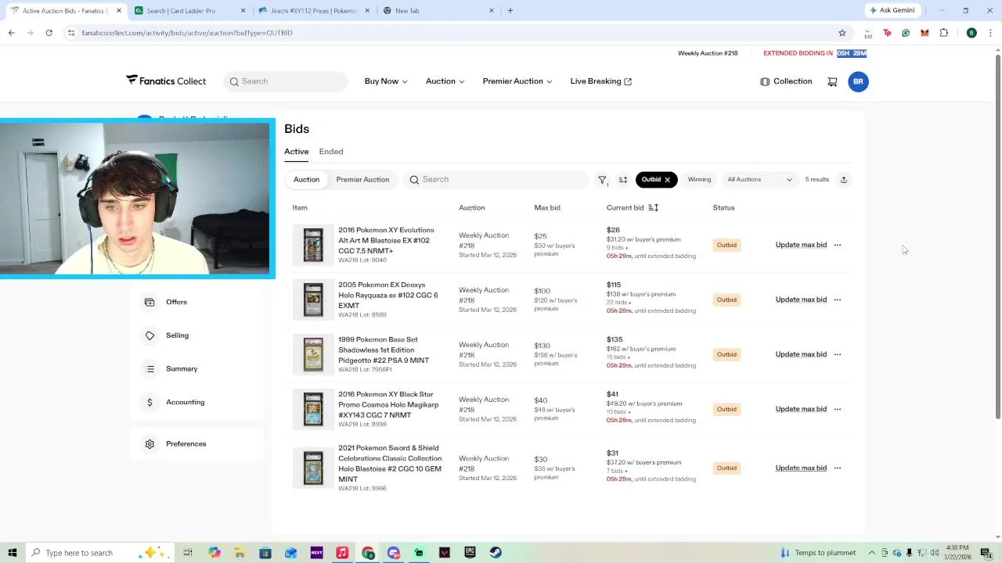Open Task View in taskbar
This screenshot has width=1002, height=563.
188,553
